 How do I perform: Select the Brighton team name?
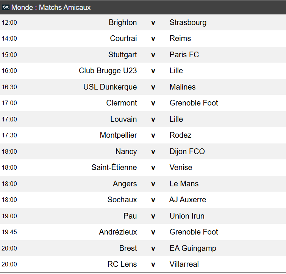pos(123,22)
